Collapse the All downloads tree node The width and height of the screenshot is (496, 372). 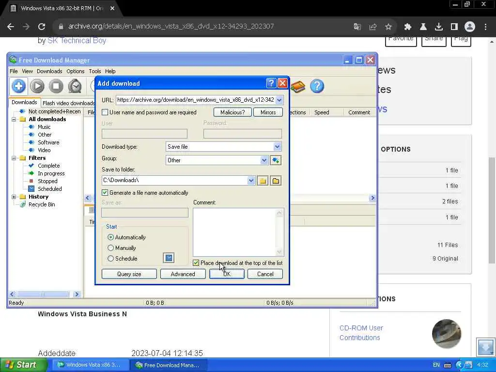pos(14,119)
